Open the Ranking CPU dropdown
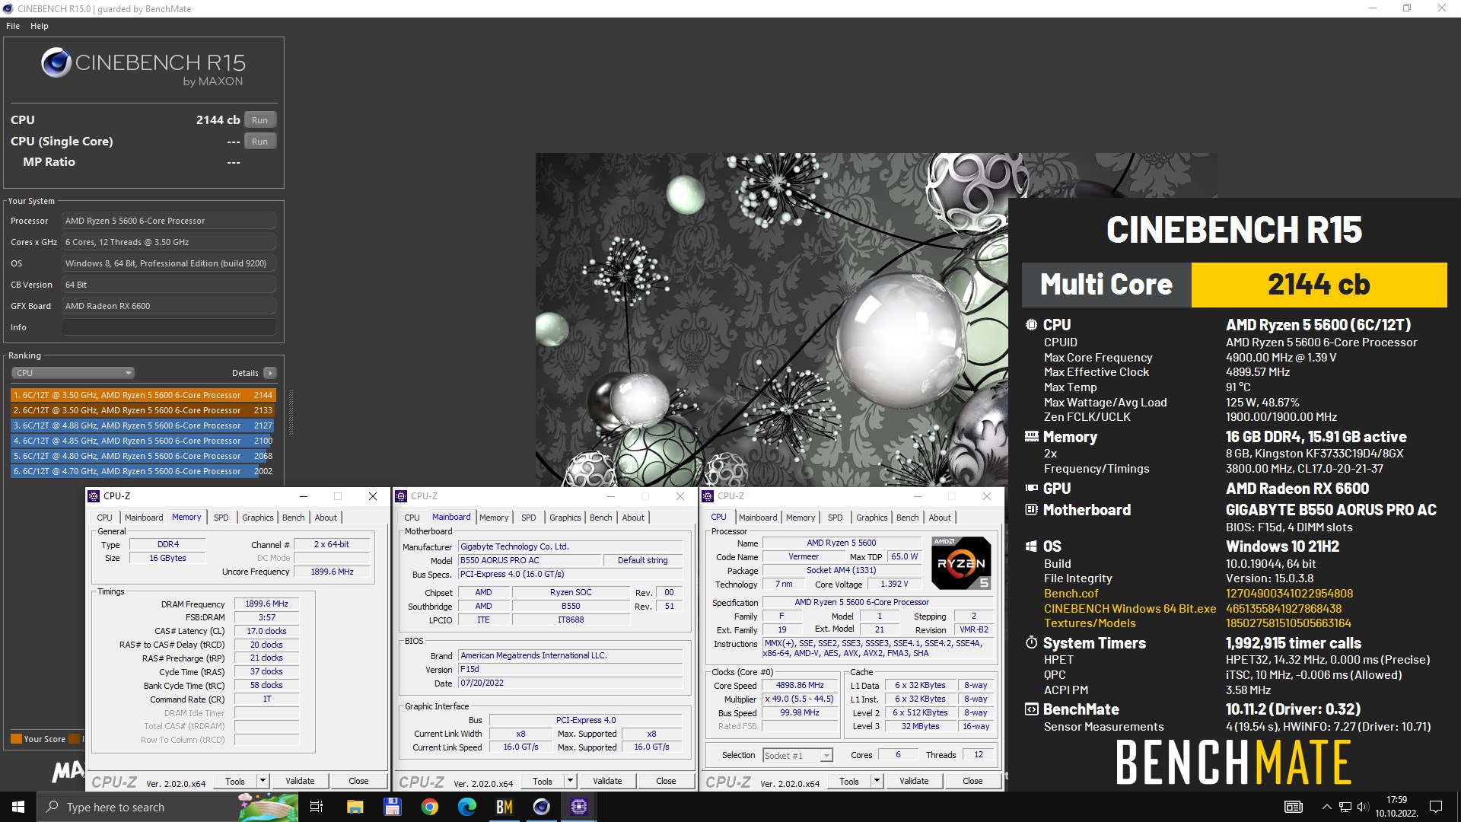Screen dimensions: 1461x822 73,373
